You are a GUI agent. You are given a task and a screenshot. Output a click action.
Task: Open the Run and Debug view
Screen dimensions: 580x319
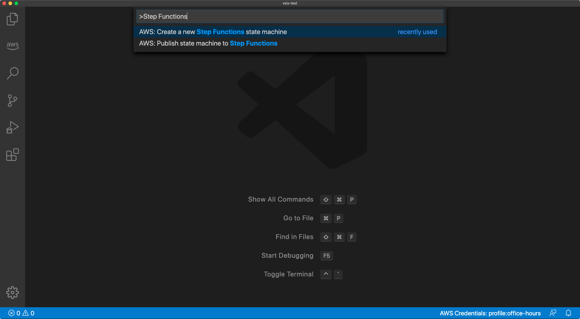pos(12,128)
